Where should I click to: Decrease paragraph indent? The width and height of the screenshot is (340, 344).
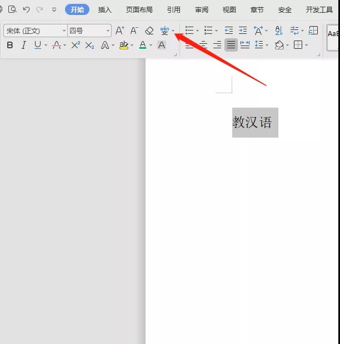229,31
